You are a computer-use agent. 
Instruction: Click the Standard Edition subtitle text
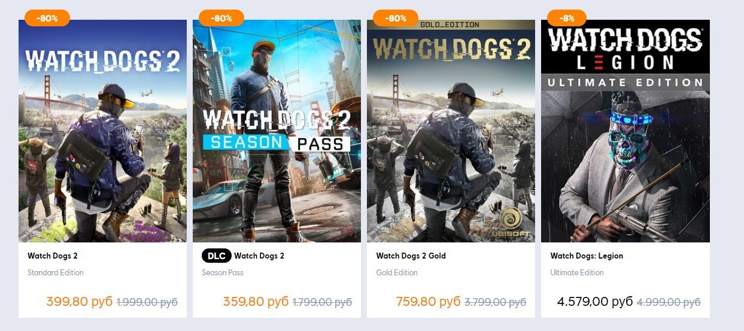(56, 272)
